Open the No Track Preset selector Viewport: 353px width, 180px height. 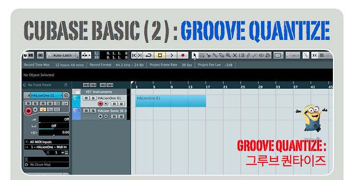[39, 85]
